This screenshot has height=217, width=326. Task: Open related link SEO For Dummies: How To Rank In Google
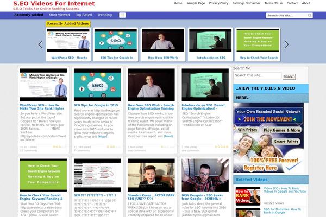[x=283, y=211]
